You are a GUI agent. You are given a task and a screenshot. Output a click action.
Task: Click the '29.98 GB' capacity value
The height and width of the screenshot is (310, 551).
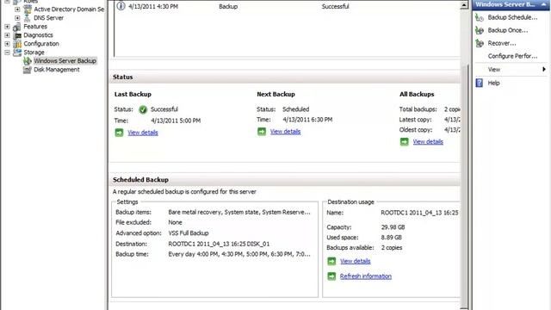(393, 227)
